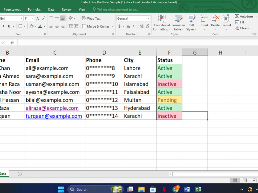Open the Fill options
The image size is (258, 193).
tap(241, 22)
